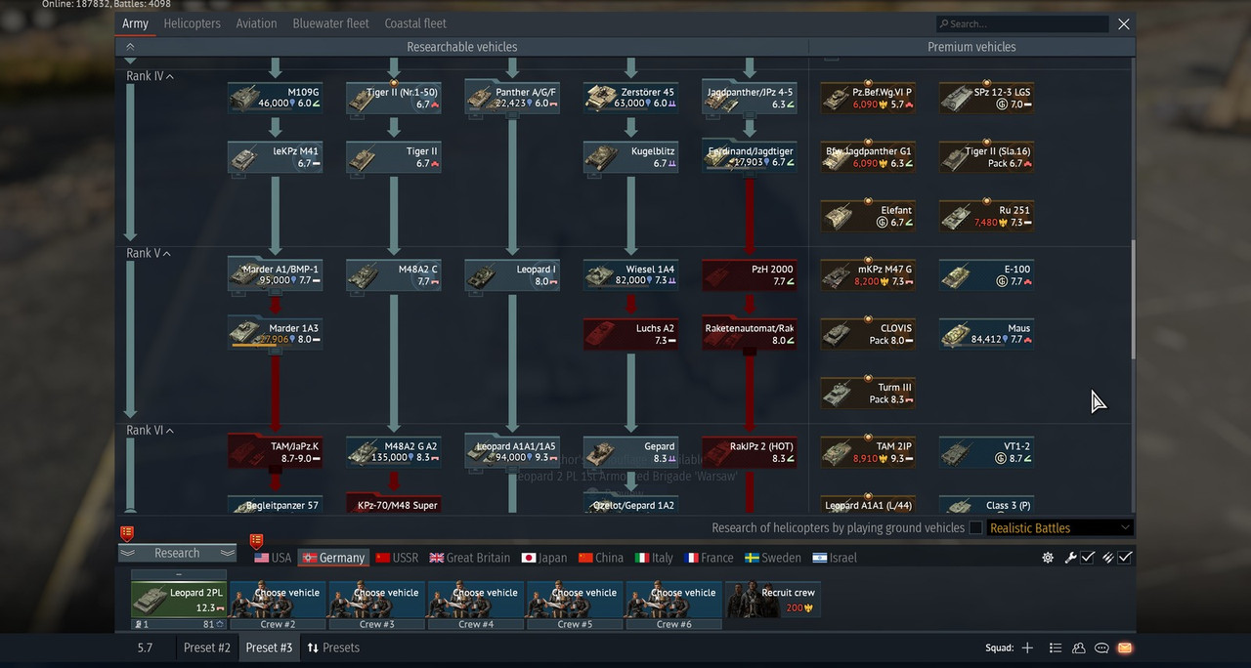
Task: Switch to the Army tab
Action: [135, 23]
